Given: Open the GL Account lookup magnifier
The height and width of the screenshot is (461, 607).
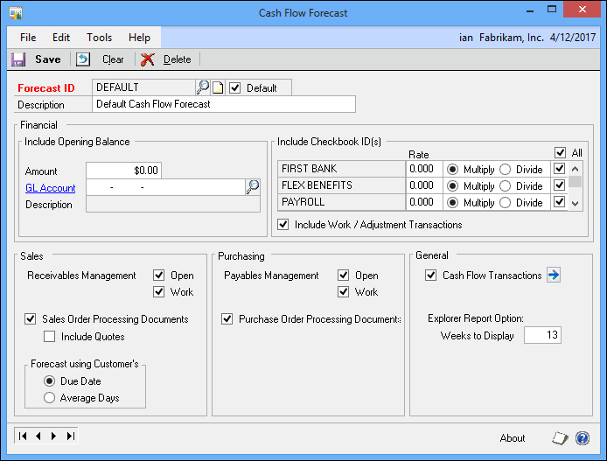Looking at the screenshot, I should [253, 187].
